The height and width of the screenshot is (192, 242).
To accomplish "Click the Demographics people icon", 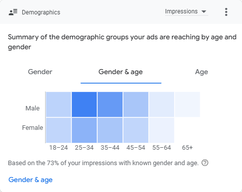I will (13, 12).
